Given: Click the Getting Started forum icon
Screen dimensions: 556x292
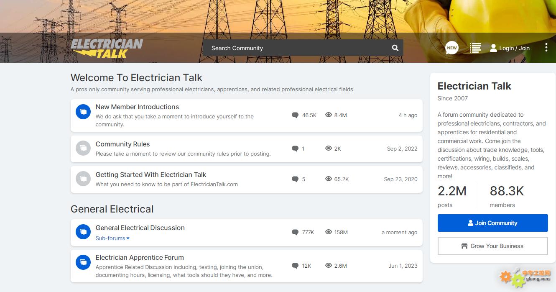Looking at the screenshot, I should point(83,179).
